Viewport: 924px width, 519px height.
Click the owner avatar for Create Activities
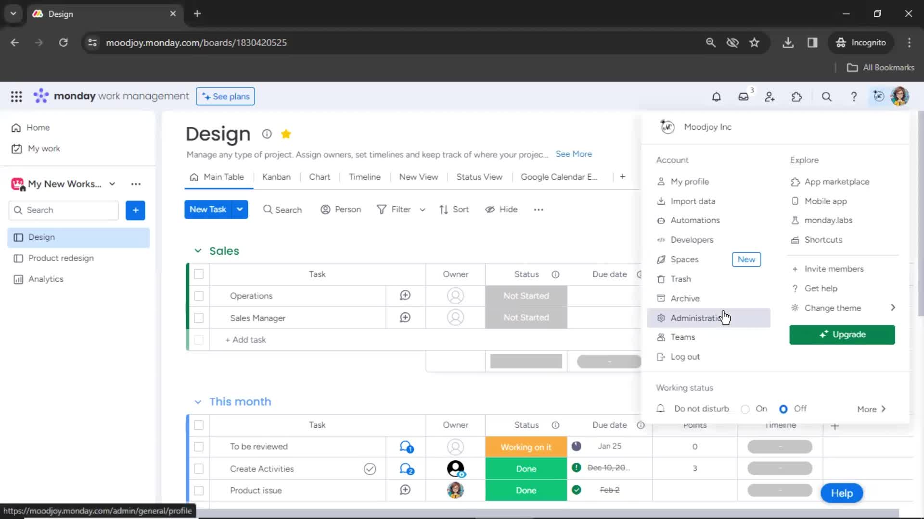click(x=456, y=469)
